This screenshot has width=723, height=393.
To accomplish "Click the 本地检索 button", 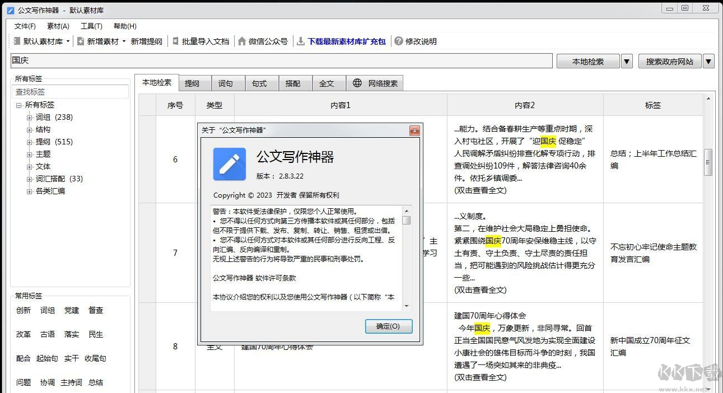I will click(588, 62).
